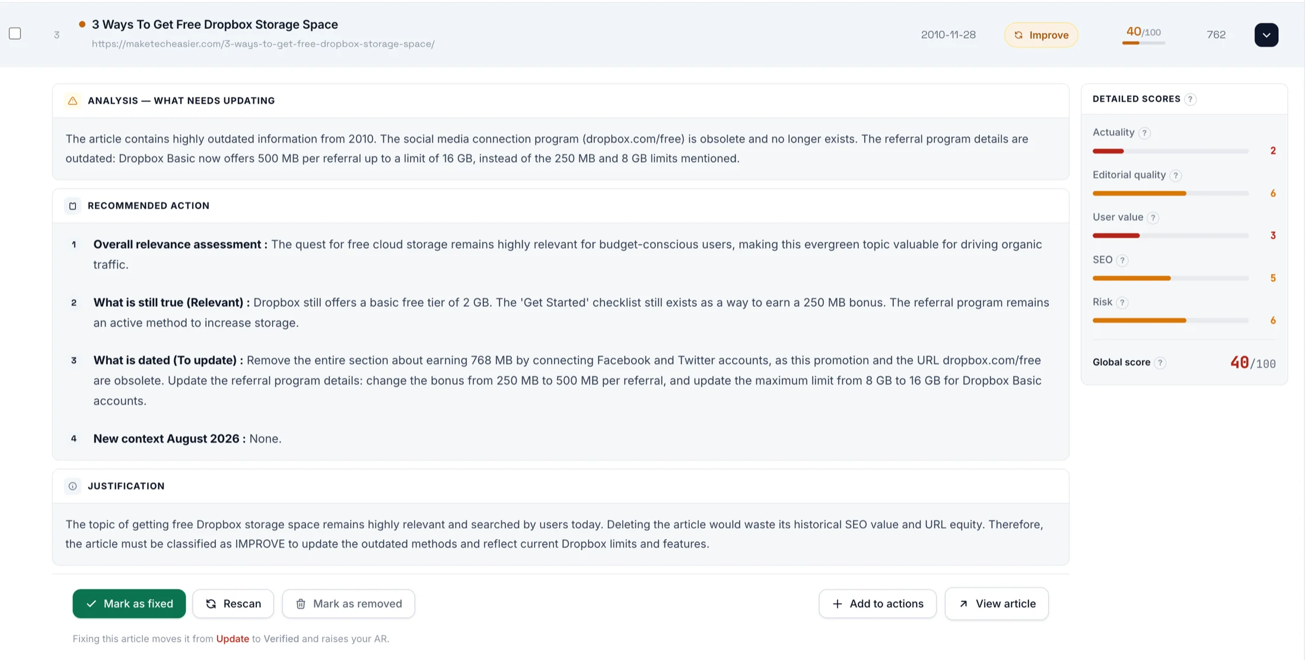Click Add to actions button

[877, 604]
